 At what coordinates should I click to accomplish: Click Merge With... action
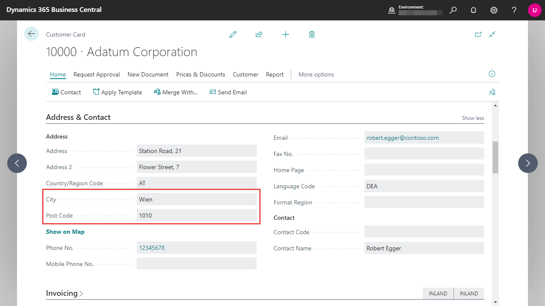tap(176, 92)
